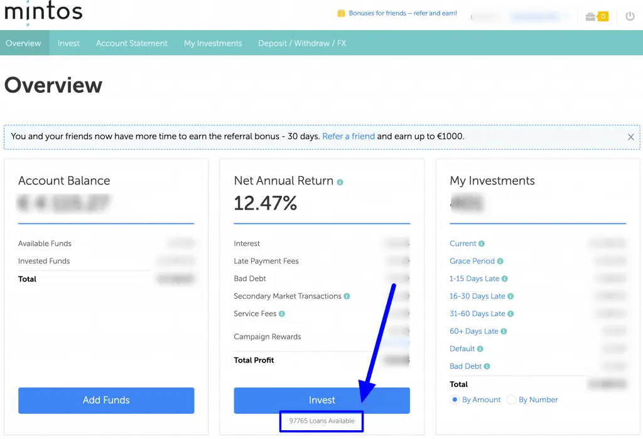Screen dimensions: 643x439
Task: Click Bonuses for friends link
Action: click(403, 13)
